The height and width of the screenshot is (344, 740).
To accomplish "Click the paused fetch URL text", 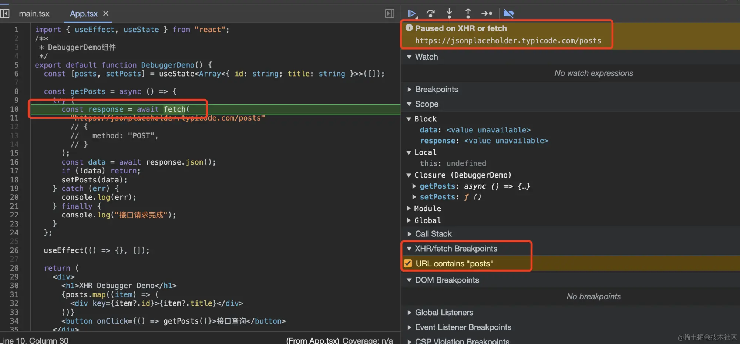I will point(508,41).
